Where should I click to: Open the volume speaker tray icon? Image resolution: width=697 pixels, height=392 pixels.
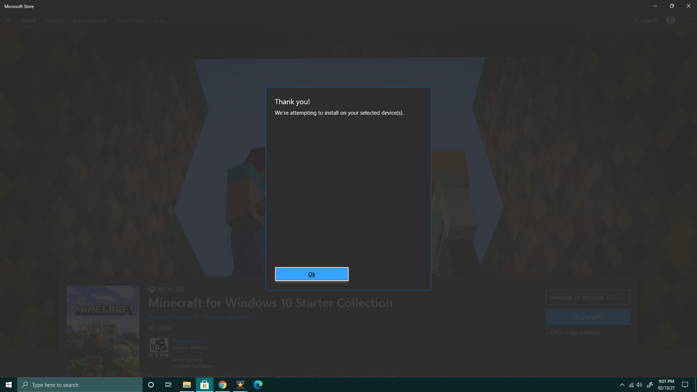pos(639,385)
